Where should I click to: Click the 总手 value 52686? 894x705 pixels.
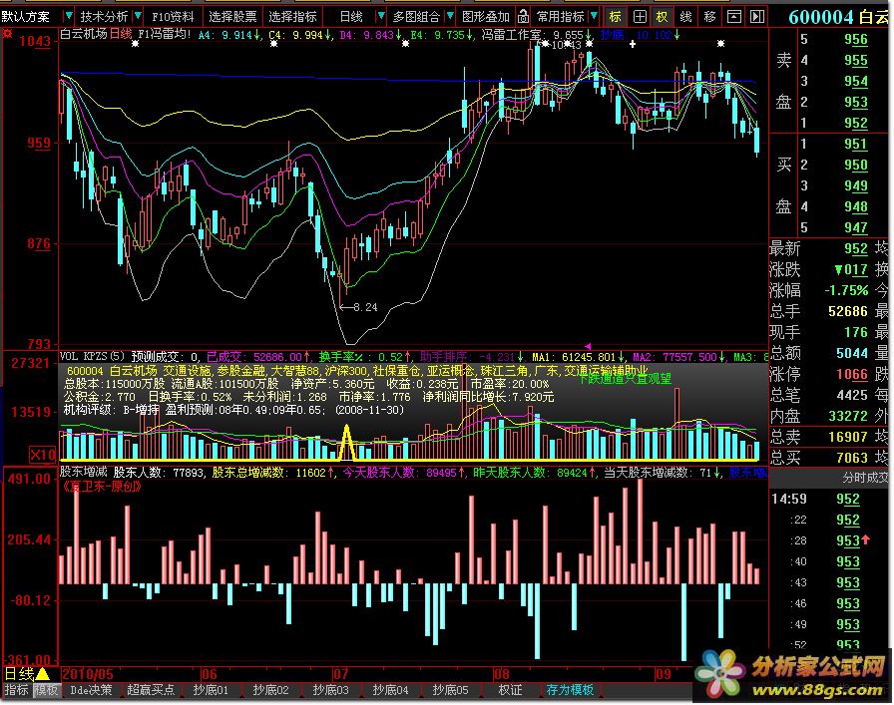click(847, 311)
